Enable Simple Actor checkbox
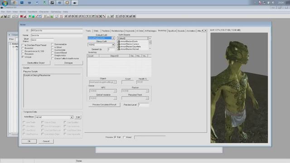The image size is (290, 163). coord(53,55)
